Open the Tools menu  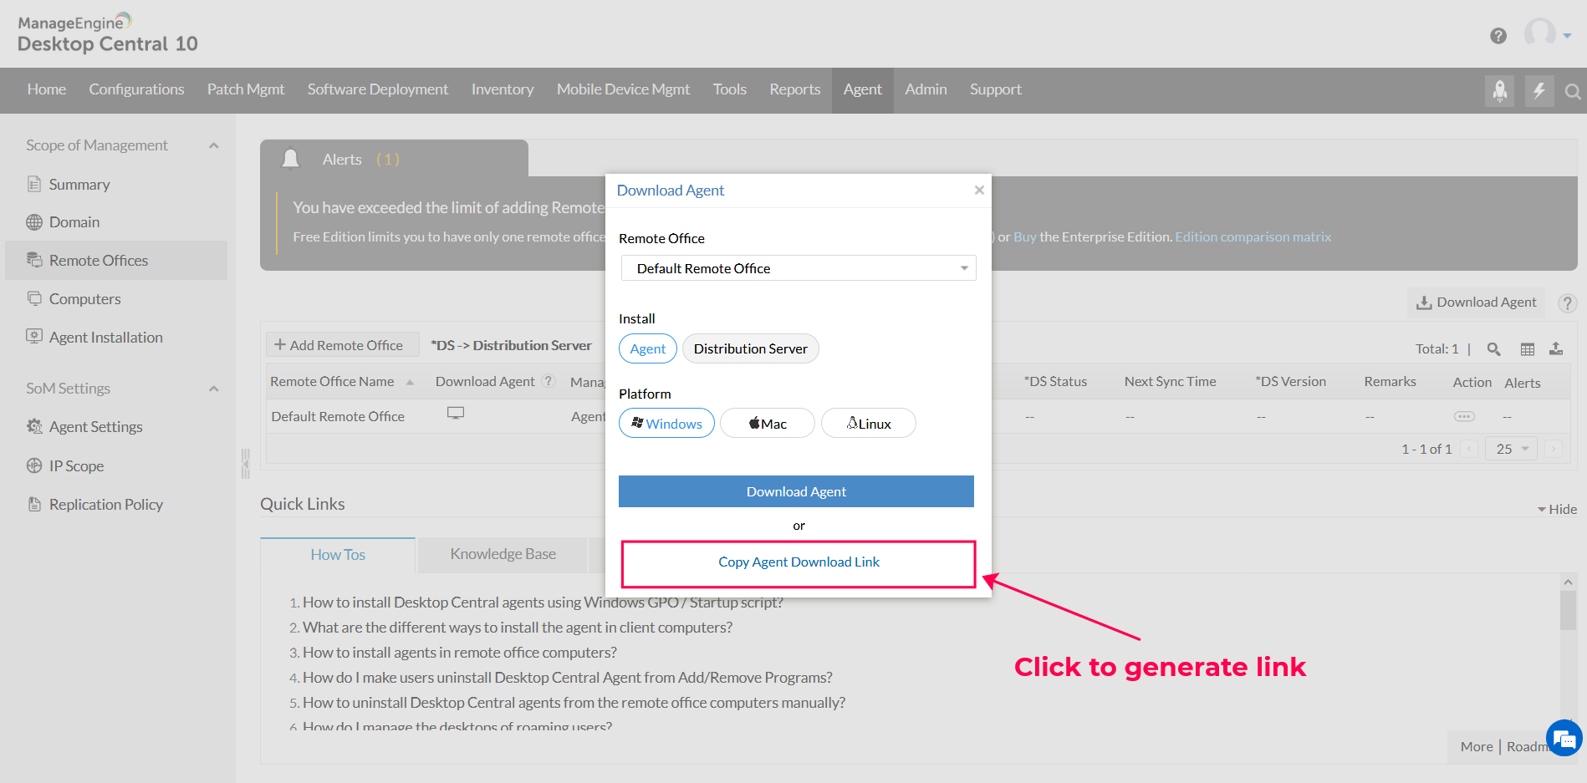tap(730, 89)
